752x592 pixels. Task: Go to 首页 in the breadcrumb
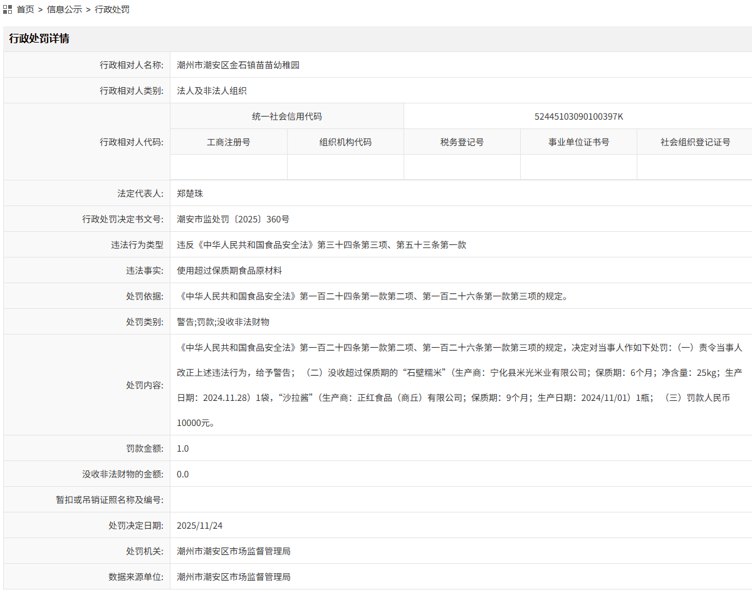26,10
